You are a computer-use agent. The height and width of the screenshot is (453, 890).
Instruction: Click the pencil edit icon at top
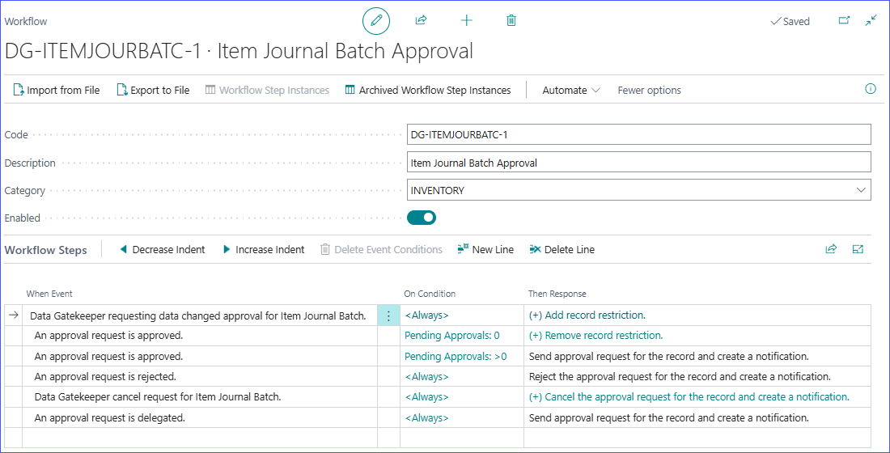point(376,21)
